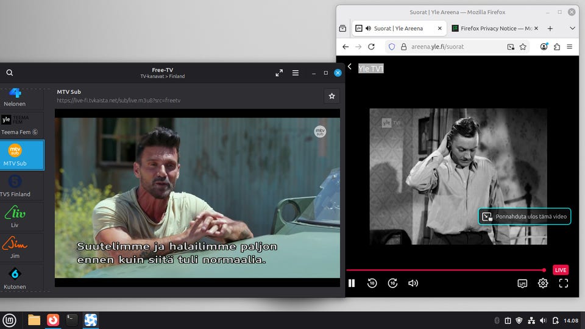Open Terminal from taskbar
This screenshot has width=585, height=329.
[x=72, y=320]
